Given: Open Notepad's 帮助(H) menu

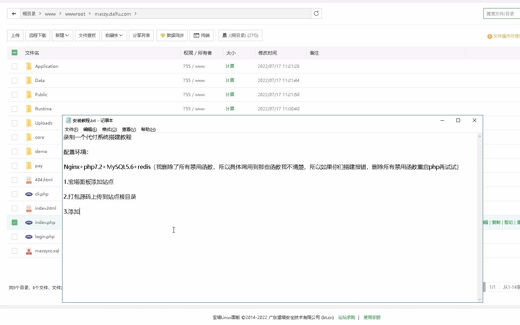Looking at the screenshot, I should (148, 129).
